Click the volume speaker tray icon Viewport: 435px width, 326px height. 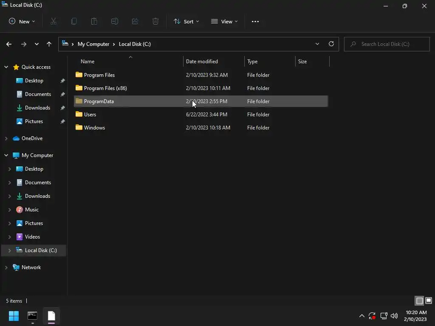394,316
